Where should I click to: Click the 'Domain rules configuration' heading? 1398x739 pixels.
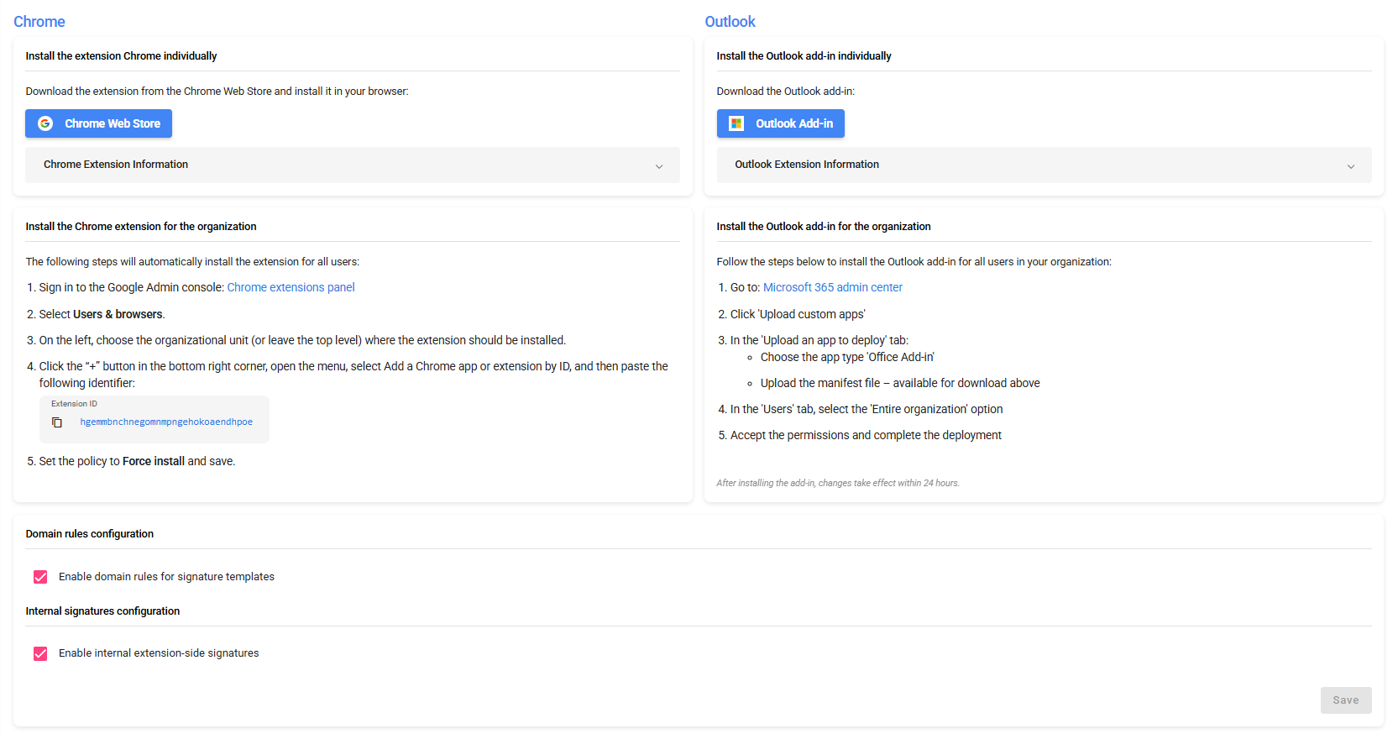click(x=90, y=534)
